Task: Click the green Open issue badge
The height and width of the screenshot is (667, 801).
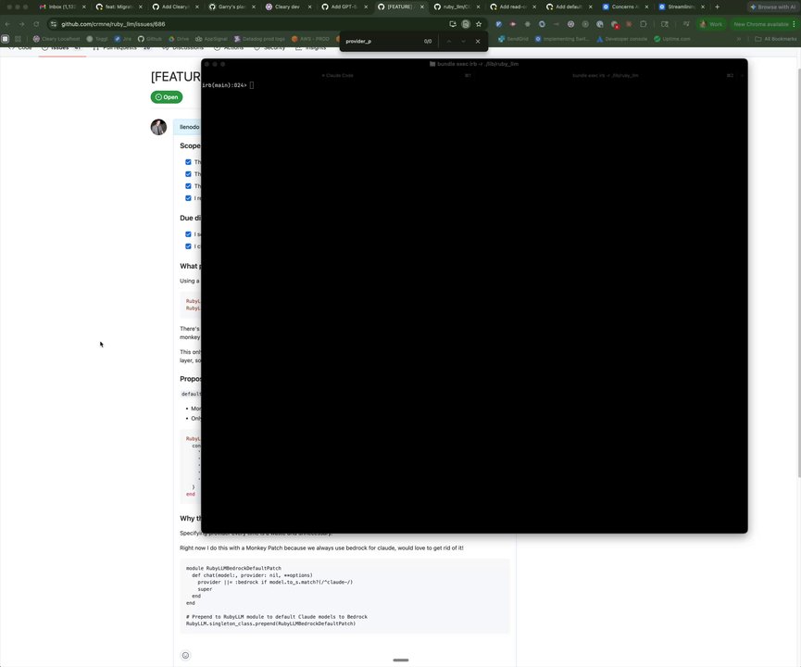Action: (167, 97)
